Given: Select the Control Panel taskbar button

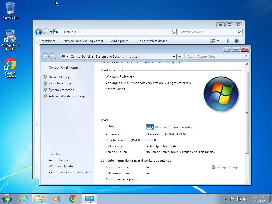Looking at the screenshot, I should [x=89, y=199].
